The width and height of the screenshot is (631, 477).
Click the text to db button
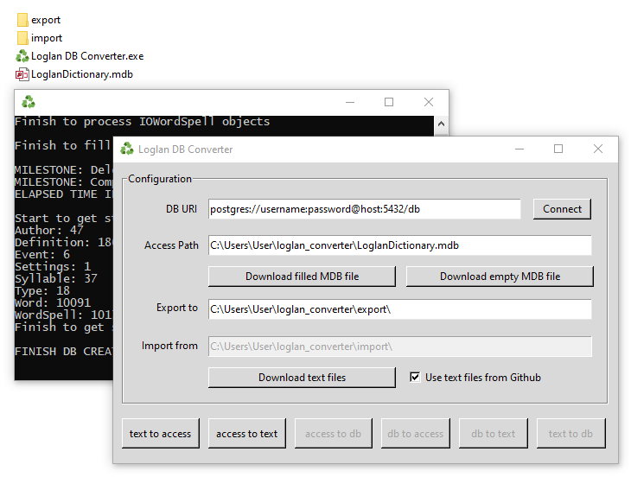(x=571, y=434)
